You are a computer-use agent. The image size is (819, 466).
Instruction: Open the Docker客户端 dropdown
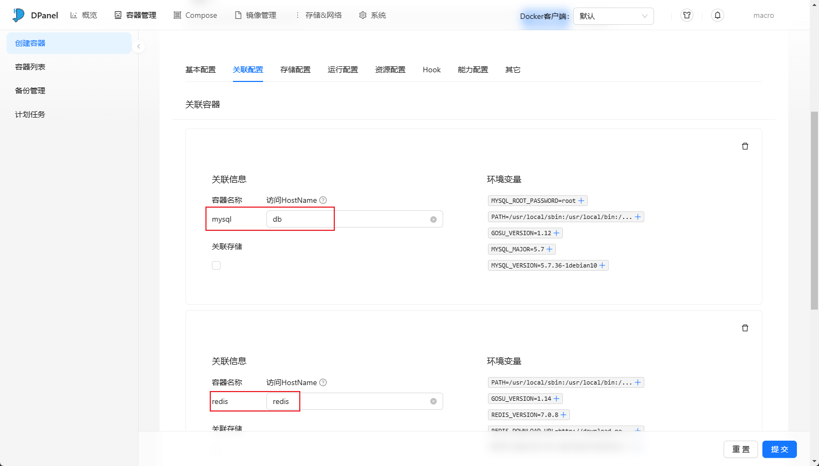pos(613,16)
